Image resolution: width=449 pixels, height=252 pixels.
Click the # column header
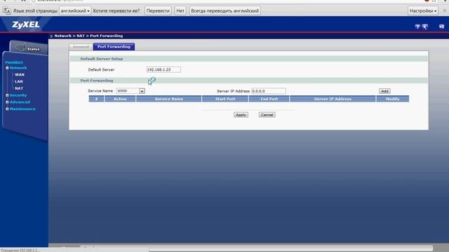point(97,99)
